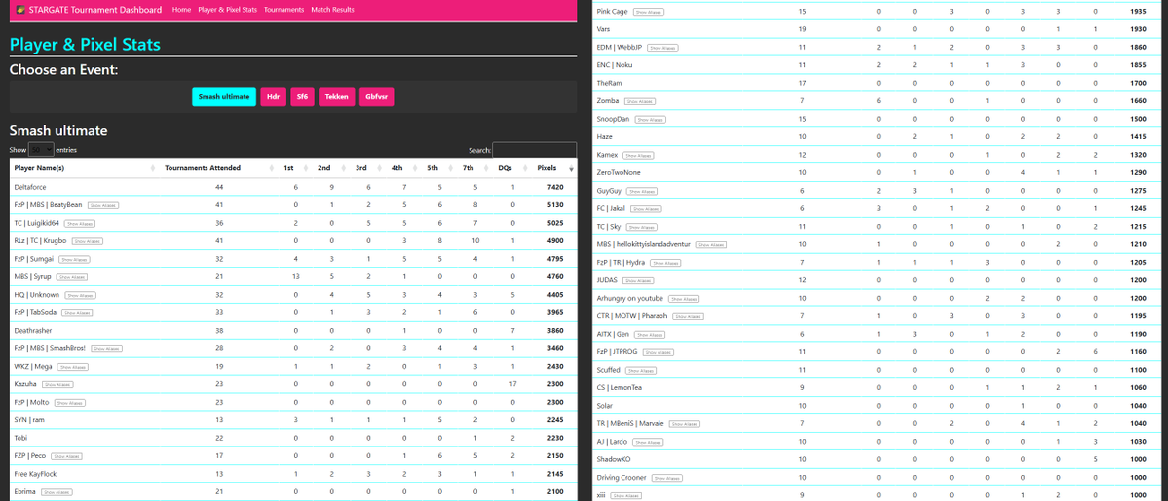Open Player & Pixel Stats nav link
The image size is (1168, 501).
click(228, 10)
